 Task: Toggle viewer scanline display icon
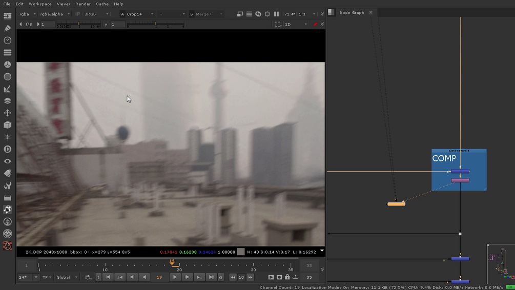click(x=249, y=14)
